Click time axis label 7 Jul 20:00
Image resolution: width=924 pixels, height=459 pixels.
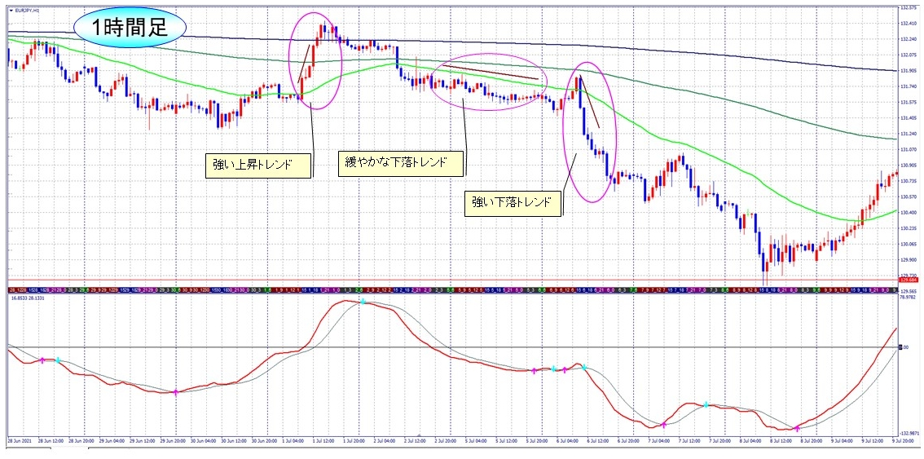pos(720,440)
